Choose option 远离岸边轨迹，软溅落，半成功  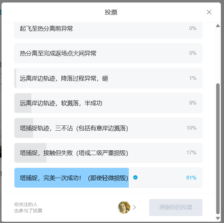pos(108,103)
